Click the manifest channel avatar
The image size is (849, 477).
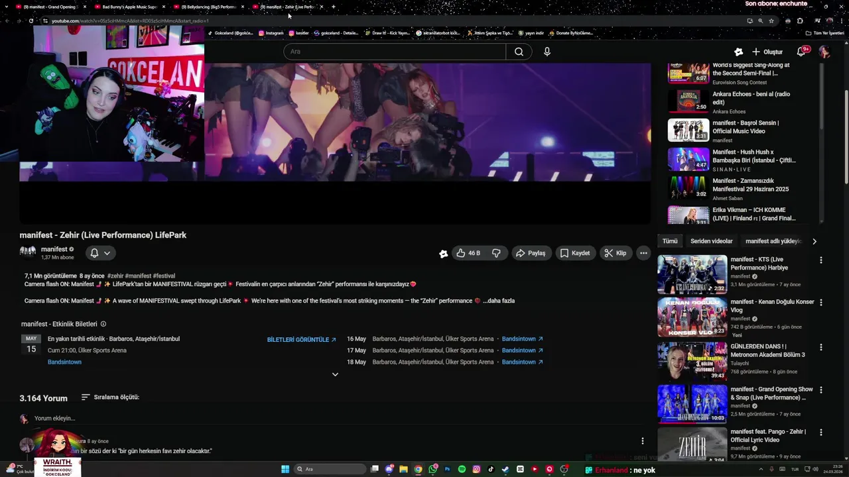28,252
